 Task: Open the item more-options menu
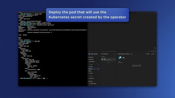tap(156, 54)
